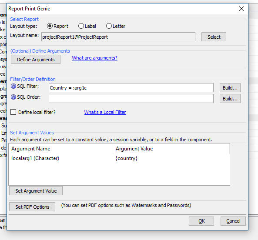Click the SQL Order help icon

point(13,97)
